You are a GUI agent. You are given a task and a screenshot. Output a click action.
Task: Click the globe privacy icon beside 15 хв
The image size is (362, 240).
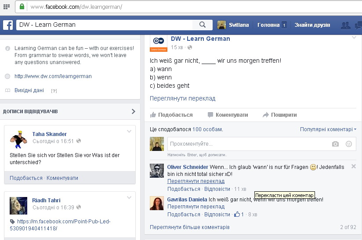pyautogui.click(x=190, y=47)
